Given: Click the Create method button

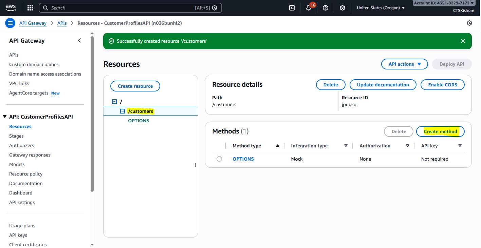Looking at the screenshot, I should 440,131.
